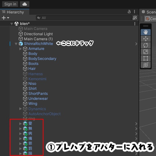
Task: Select the Niso object
Action: pyautogui.click(x=32, y=84)
